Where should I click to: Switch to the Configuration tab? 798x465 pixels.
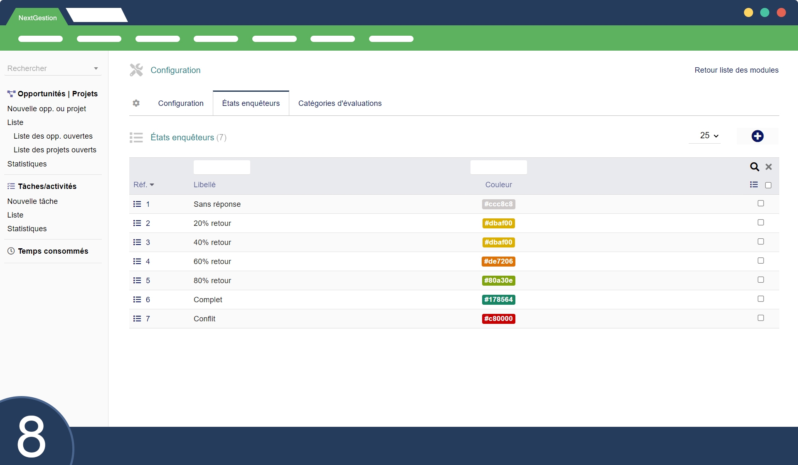click(x=181, y=103)
